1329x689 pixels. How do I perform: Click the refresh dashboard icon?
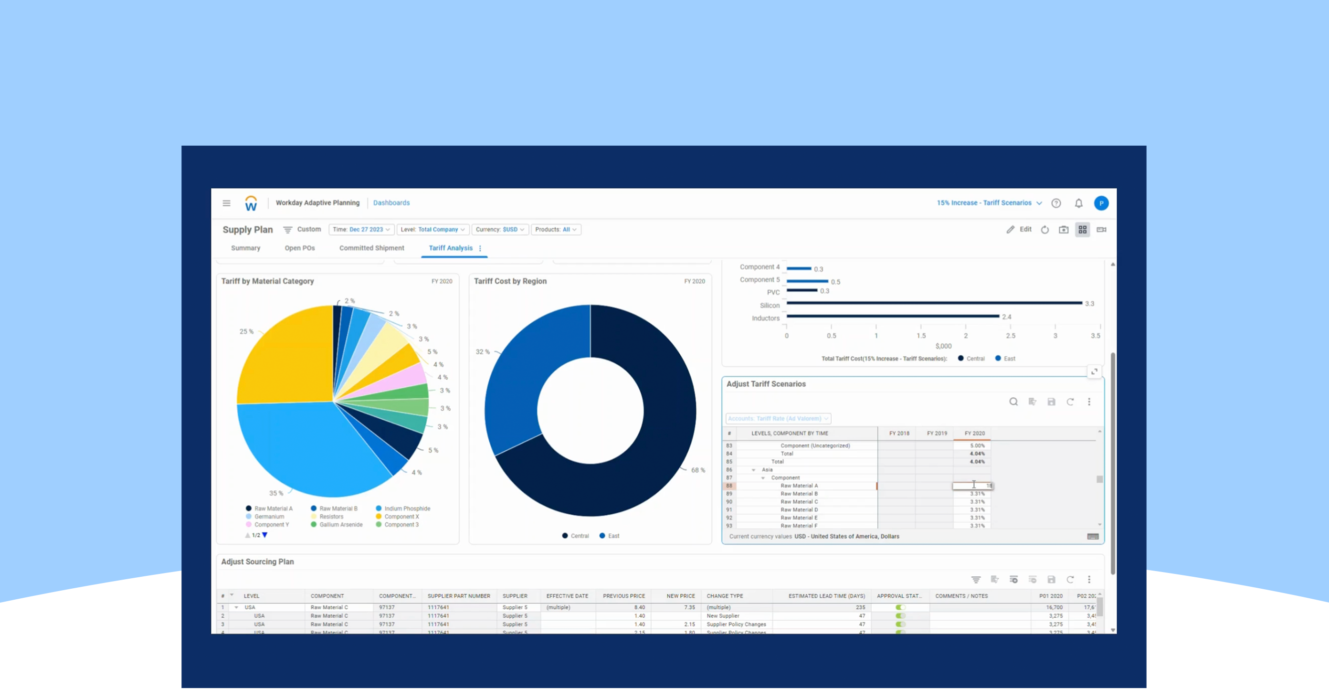[1045, 230]
